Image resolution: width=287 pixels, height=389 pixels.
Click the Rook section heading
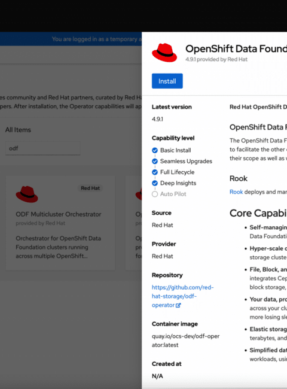239,178
